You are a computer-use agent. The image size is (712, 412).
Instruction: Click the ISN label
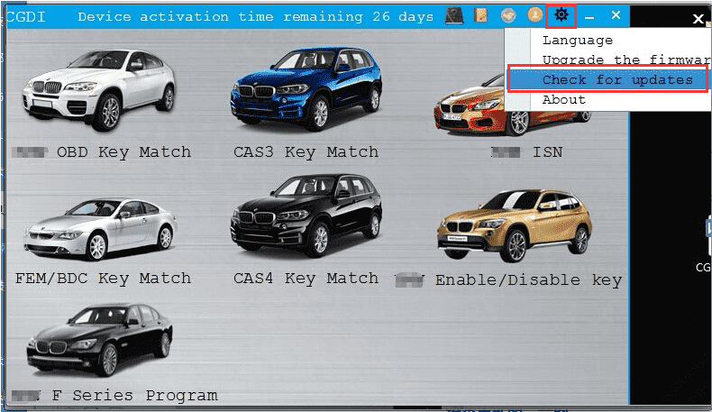point(548,151)
